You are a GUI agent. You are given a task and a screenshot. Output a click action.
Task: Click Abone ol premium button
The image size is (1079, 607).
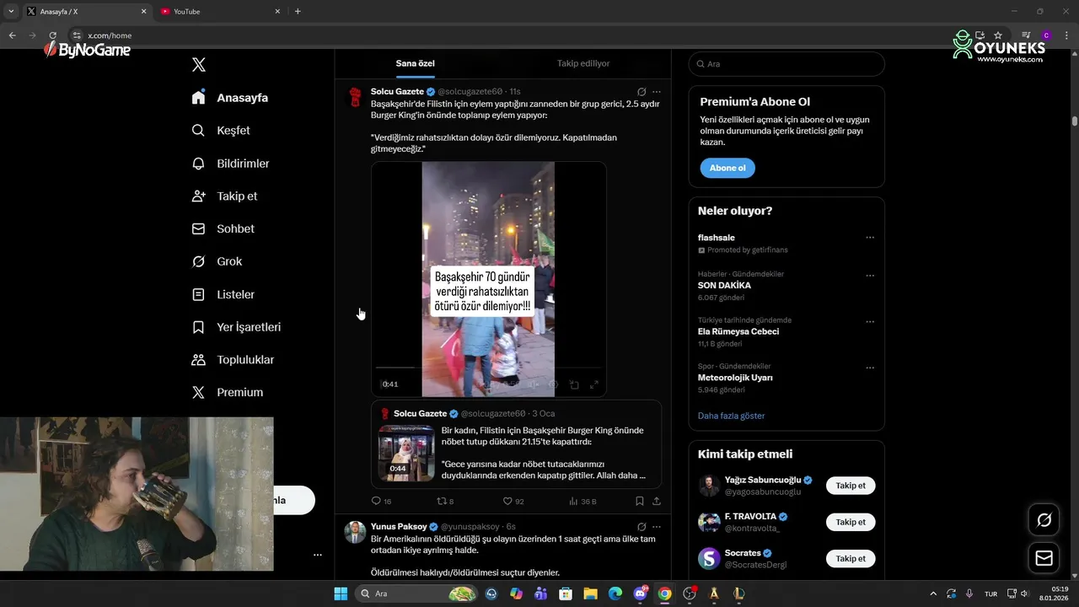(x=727, y=168)
